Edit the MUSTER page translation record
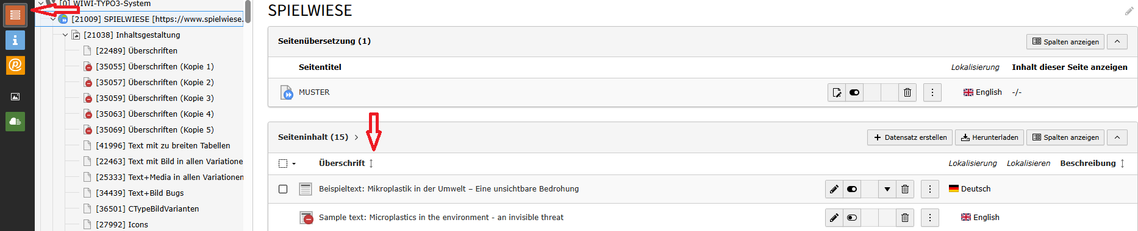 [837, 92]
